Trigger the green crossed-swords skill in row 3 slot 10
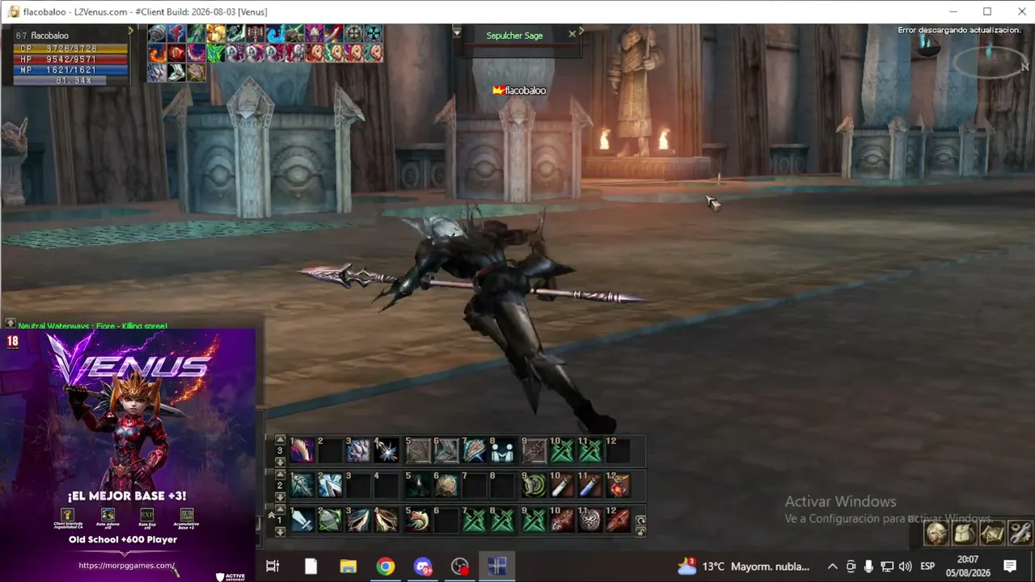Screen dimensions: 1035x582 point(562,450)
